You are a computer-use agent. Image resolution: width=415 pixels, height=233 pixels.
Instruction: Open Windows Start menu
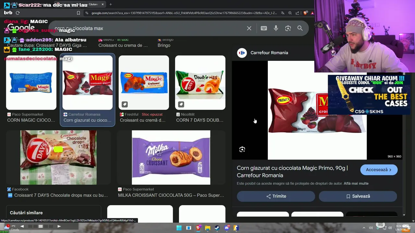(x=179, y=228)
